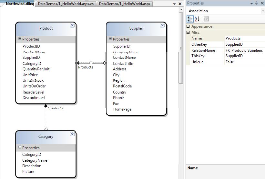The width and height of the screenshot is (265, 179).
Task: Expand the Appearance property group
Action: tap(188, 26)
